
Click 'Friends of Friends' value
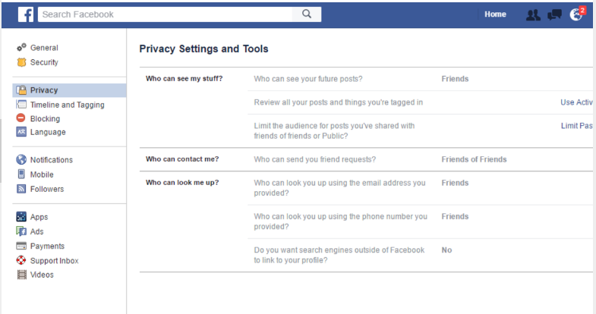point(474,159)
